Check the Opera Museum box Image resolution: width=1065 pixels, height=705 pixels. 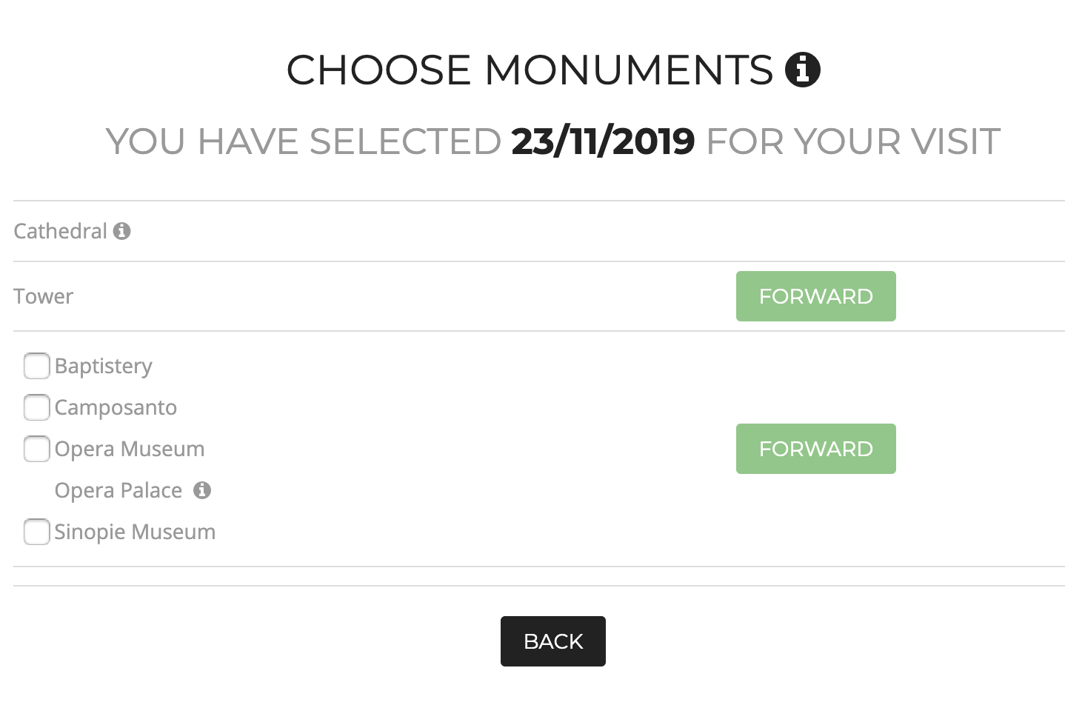36,449
